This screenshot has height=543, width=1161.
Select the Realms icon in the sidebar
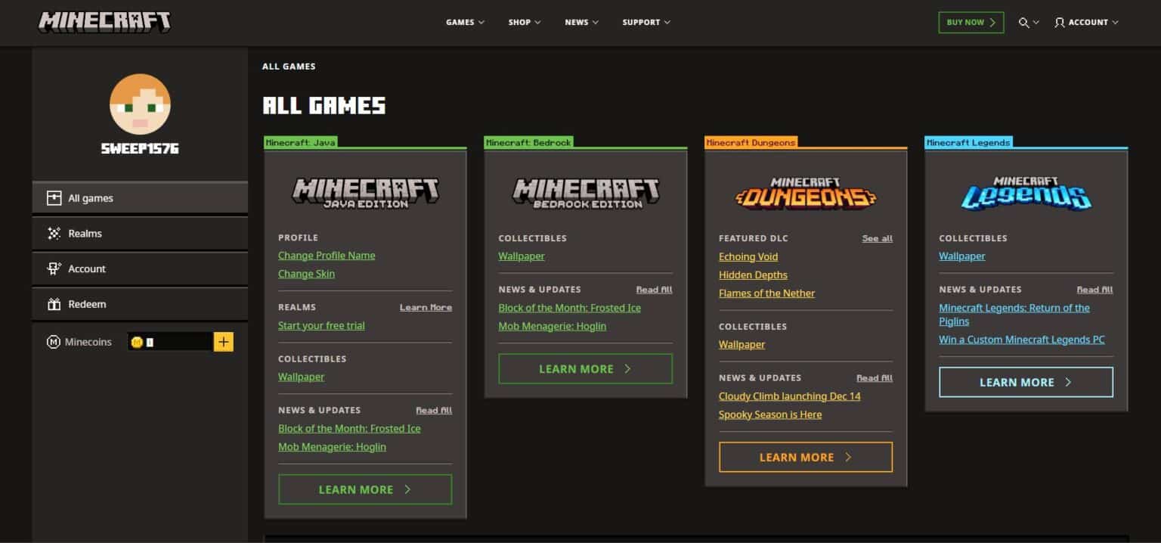point(54,233)
